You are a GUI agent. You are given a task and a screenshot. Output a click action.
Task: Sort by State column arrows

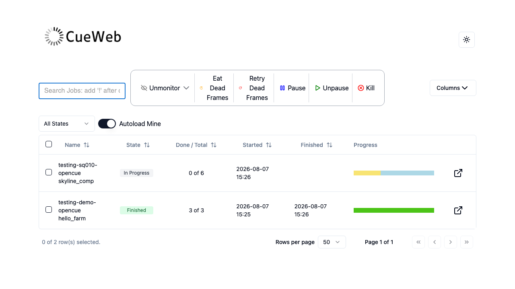click(x=147, y=145)
